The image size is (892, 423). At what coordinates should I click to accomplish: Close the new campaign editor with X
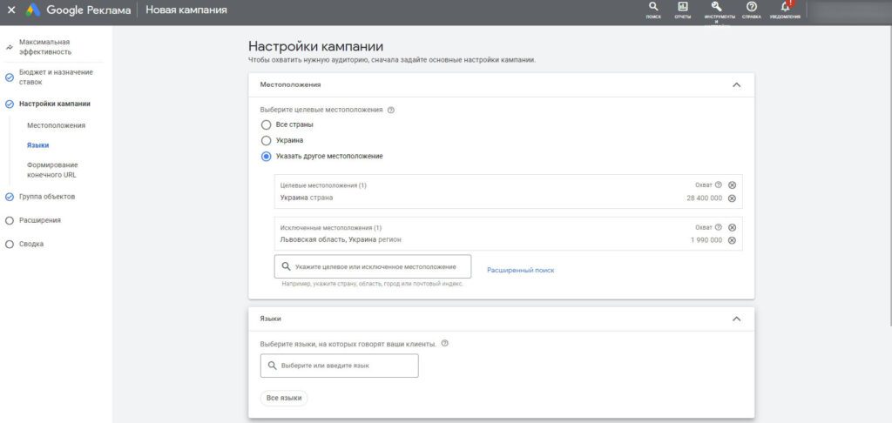click(x=11, y=10)
